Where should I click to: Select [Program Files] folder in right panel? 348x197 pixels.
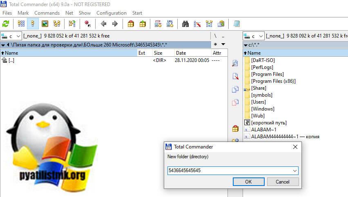(267, 74)
